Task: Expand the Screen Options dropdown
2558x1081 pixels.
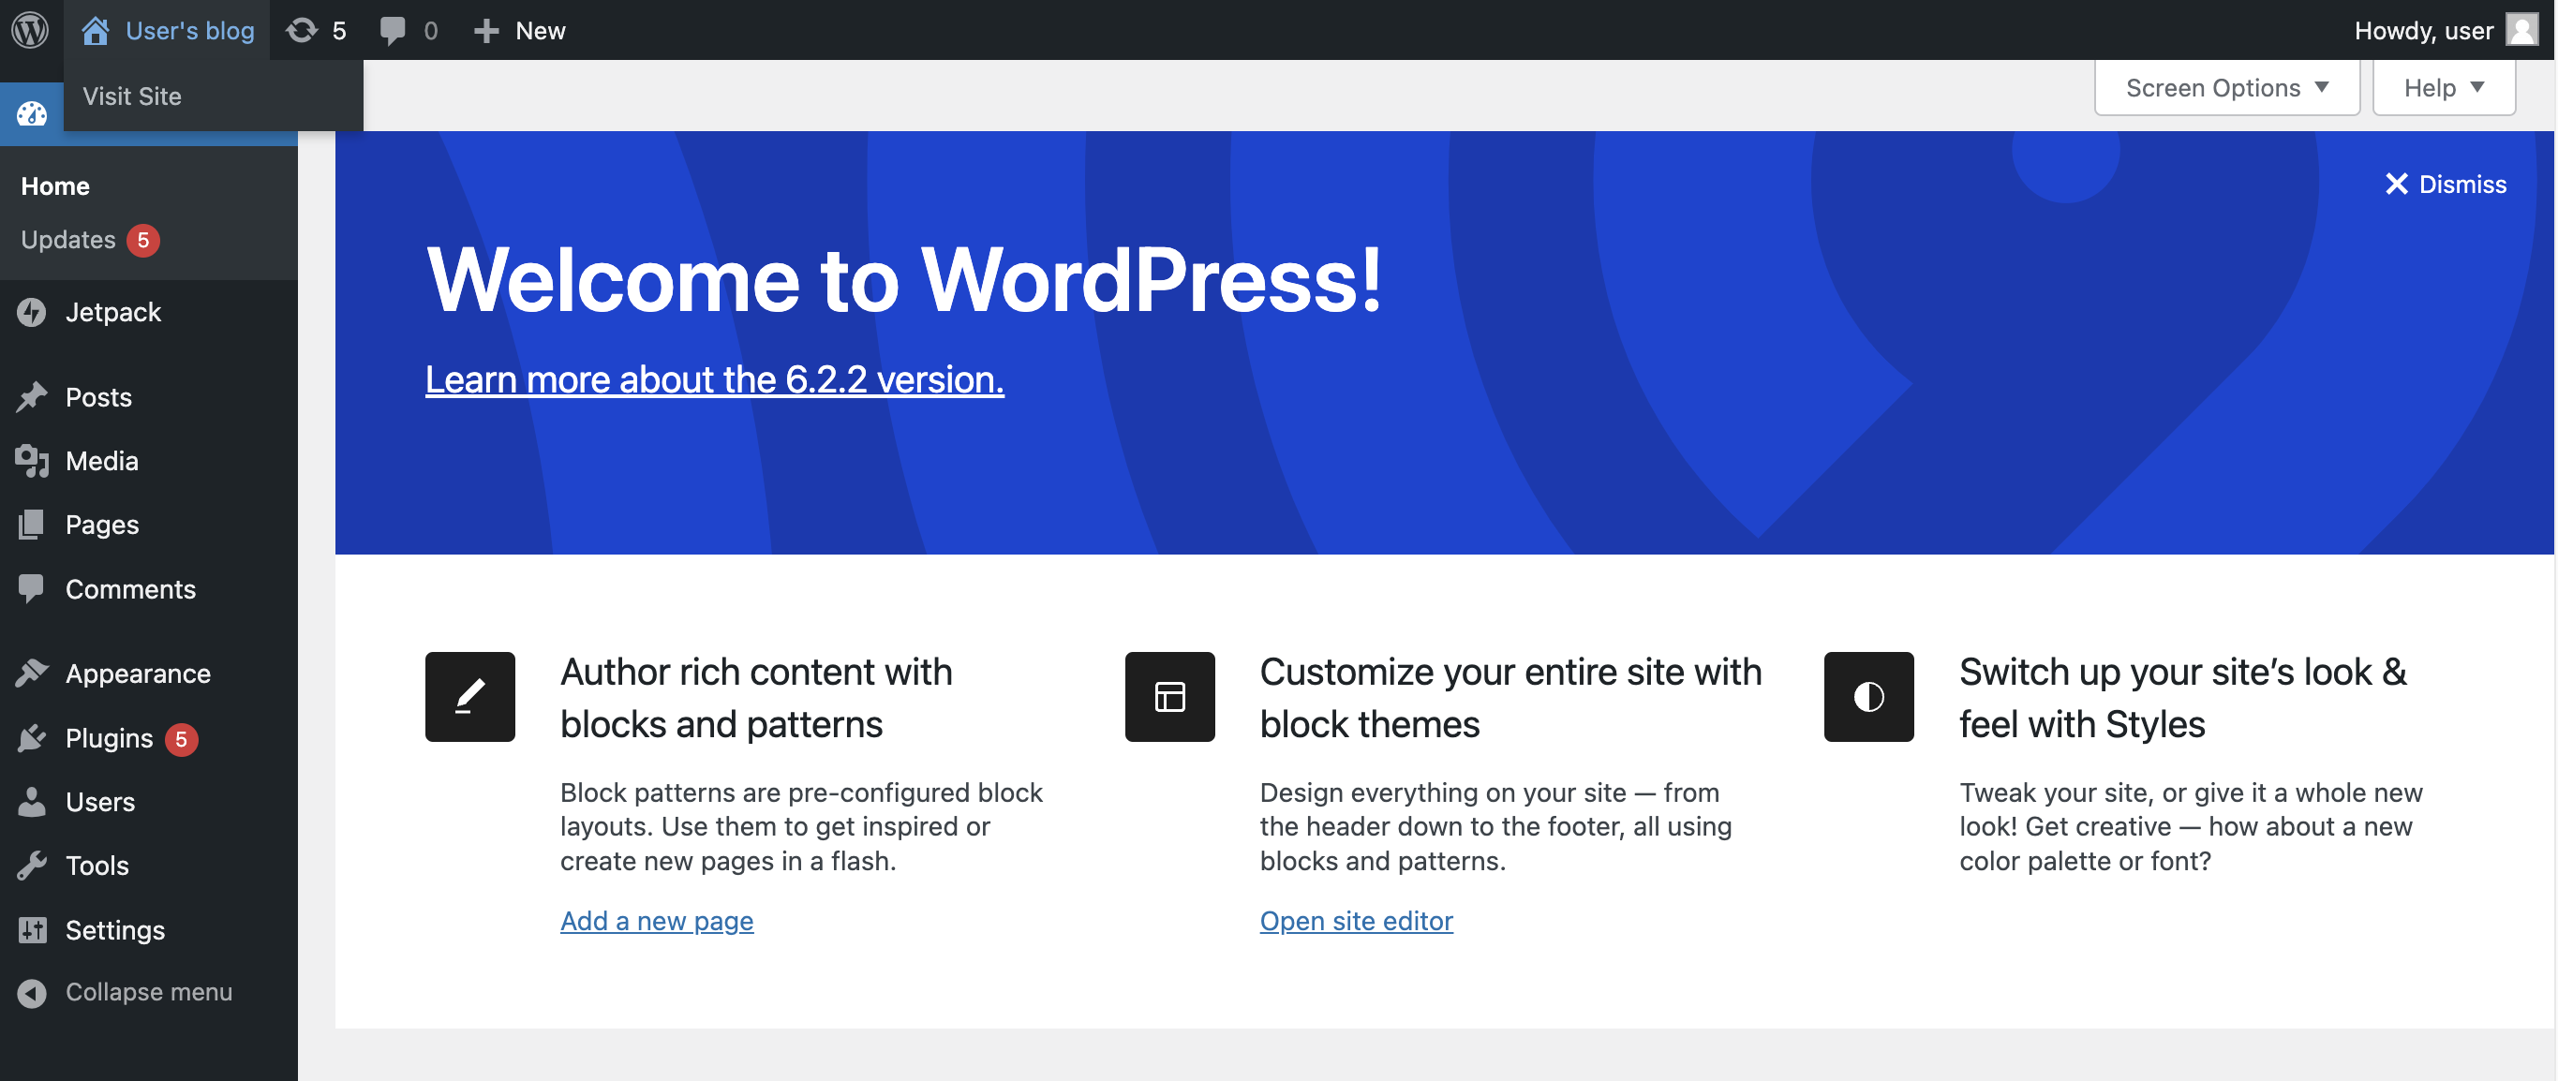Action: pos(2226,88)
